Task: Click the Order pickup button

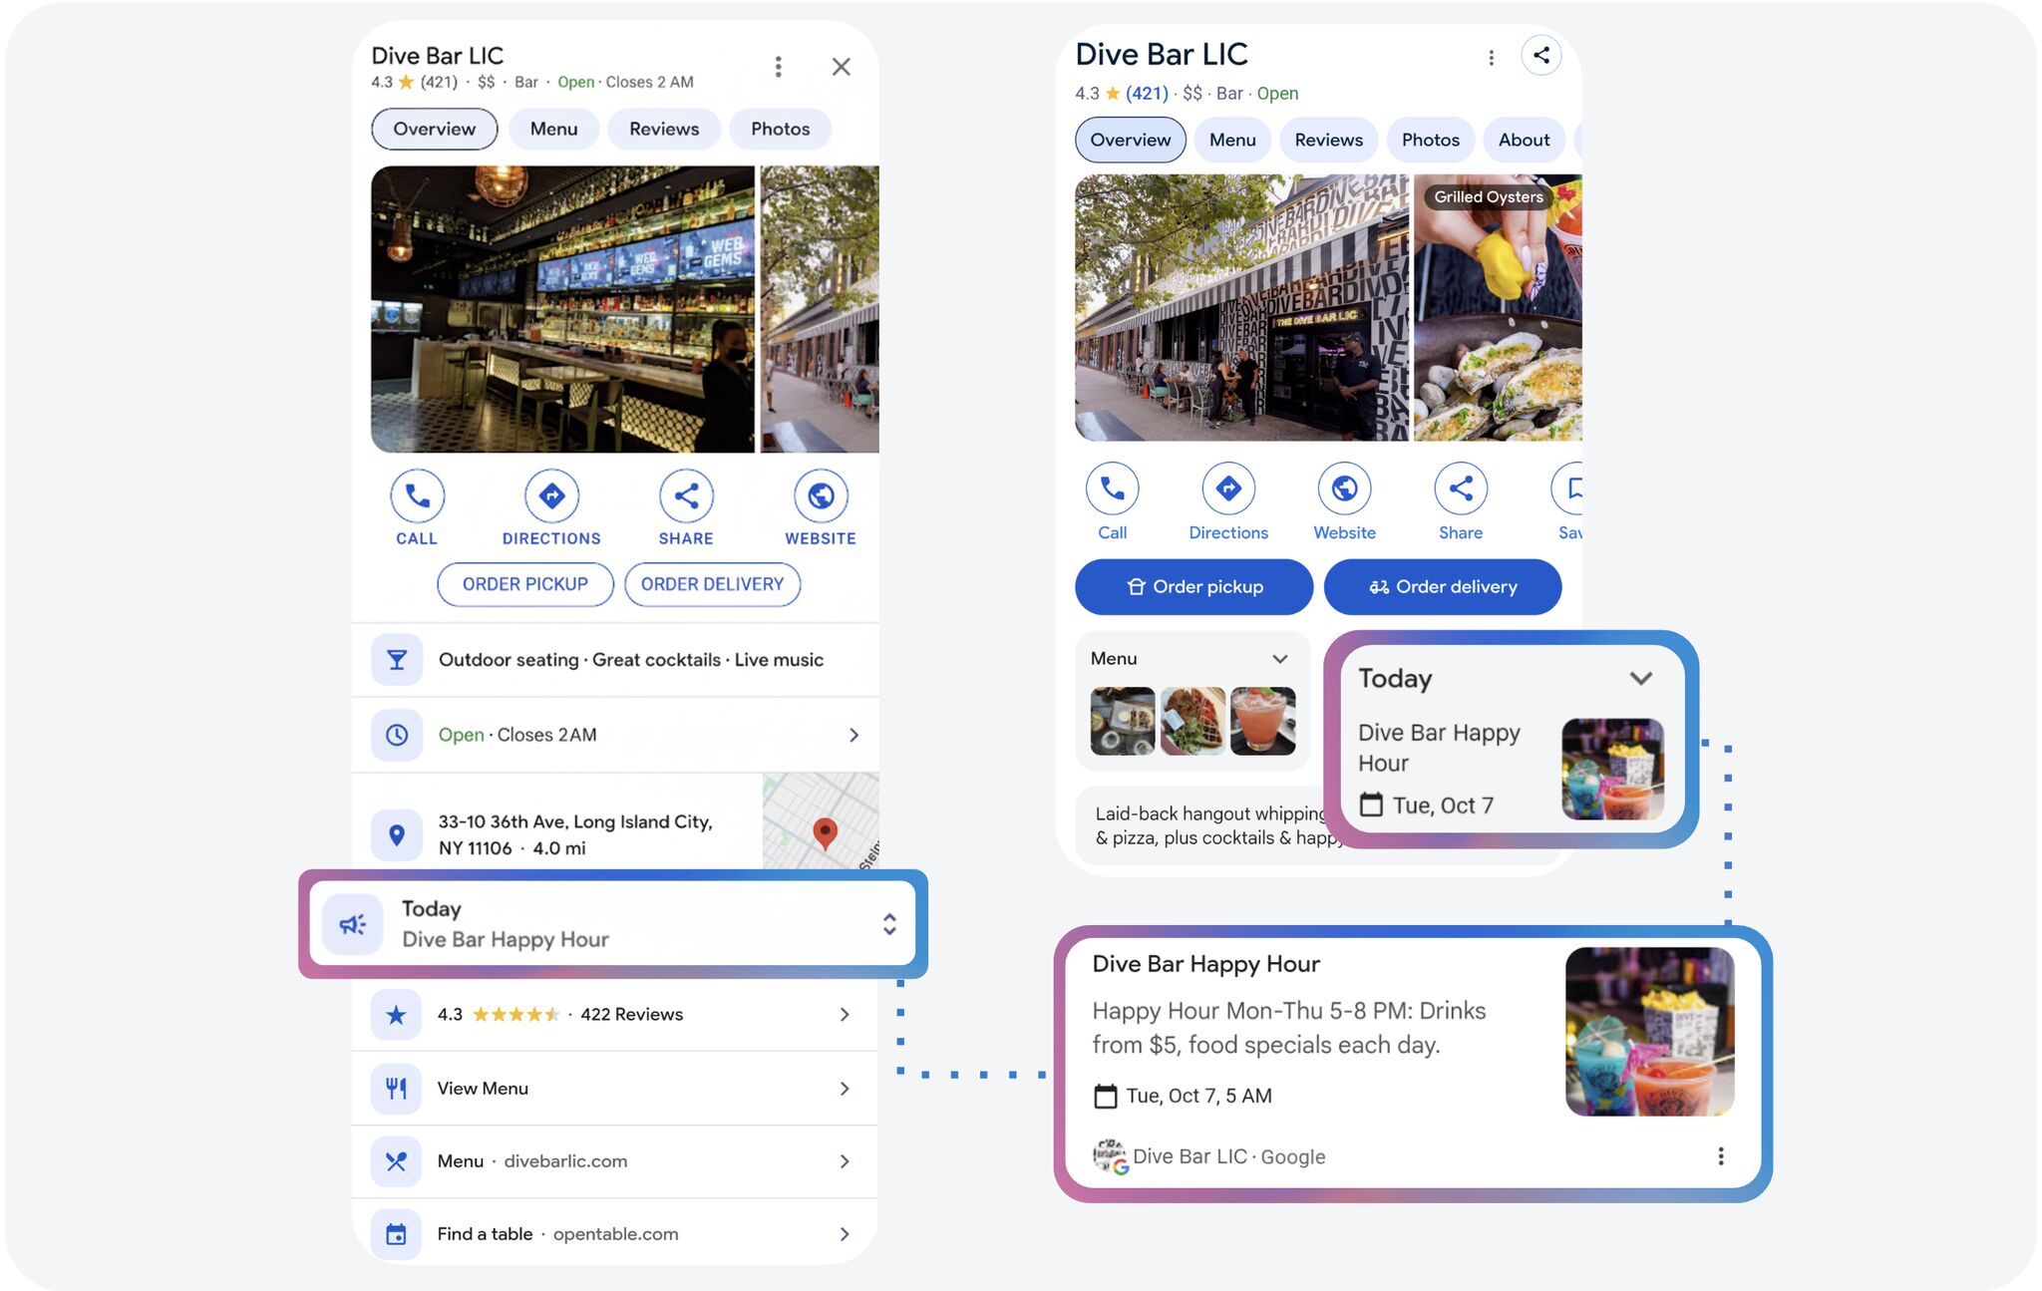Action: [1192, 586]
